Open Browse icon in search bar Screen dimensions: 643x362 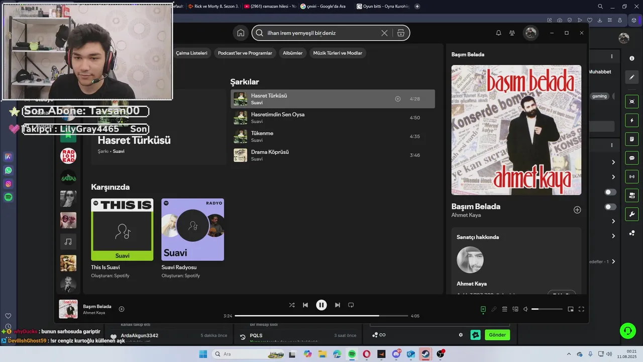click(400, 33)
